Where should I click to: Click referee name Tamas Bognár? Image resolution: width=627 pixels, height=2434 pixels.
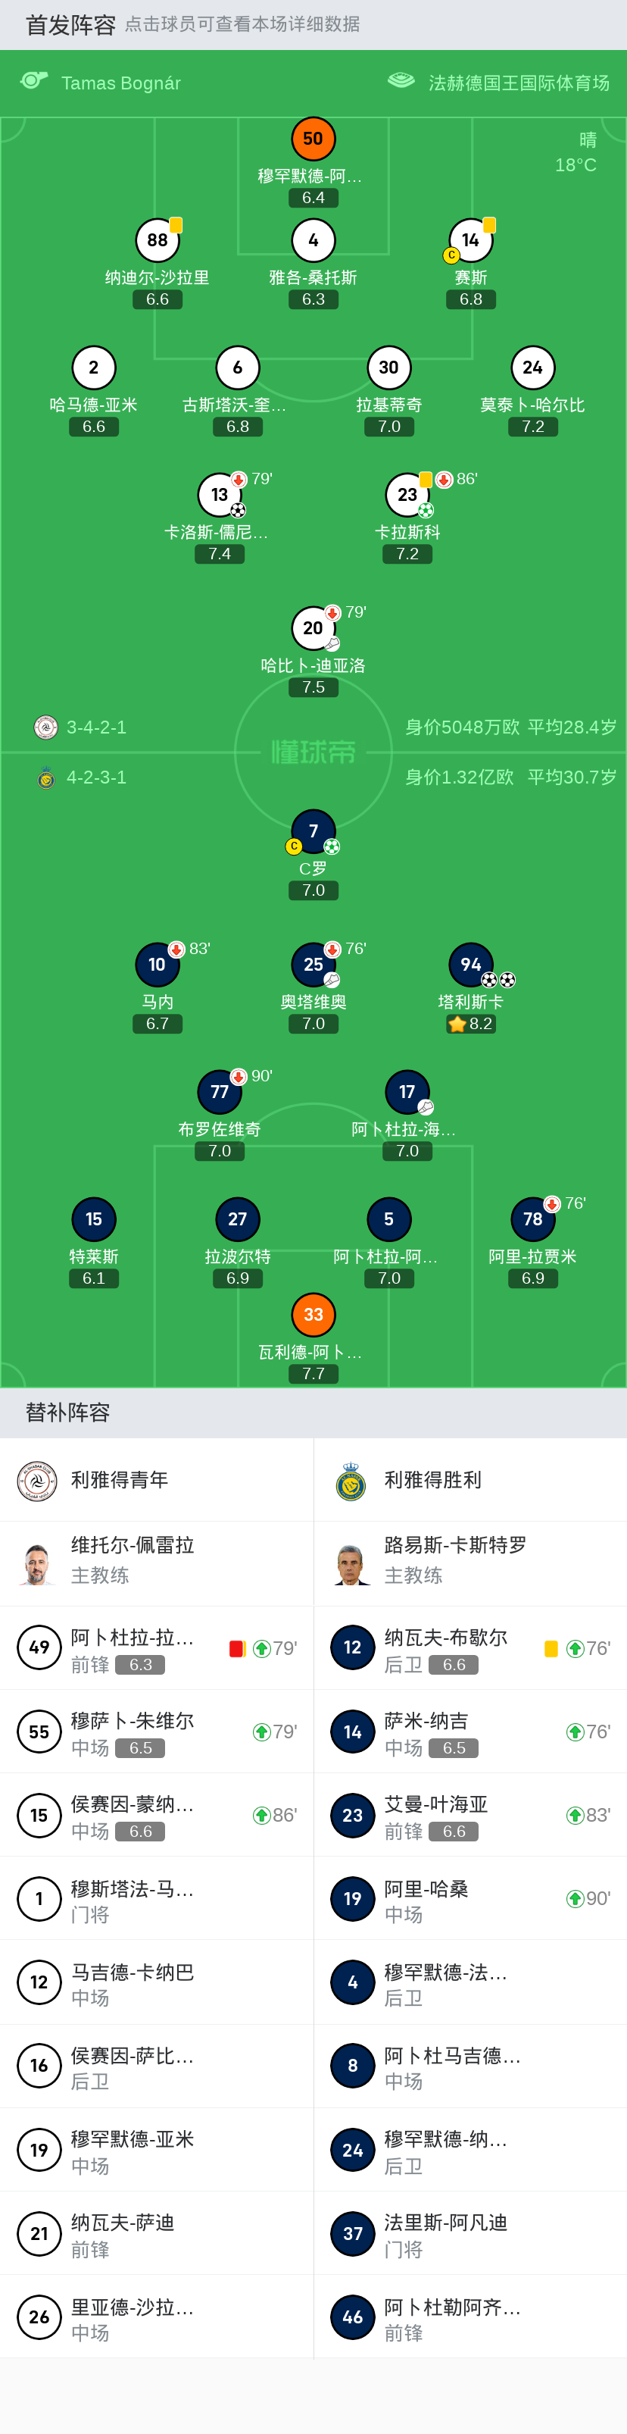coord(121,83)
